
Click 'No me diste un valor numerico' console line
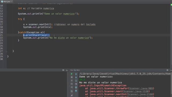tap(101, 82)
